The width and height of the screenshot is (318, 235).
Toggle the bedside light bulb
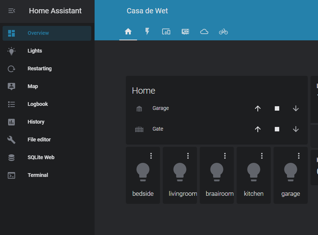(143, 172)
